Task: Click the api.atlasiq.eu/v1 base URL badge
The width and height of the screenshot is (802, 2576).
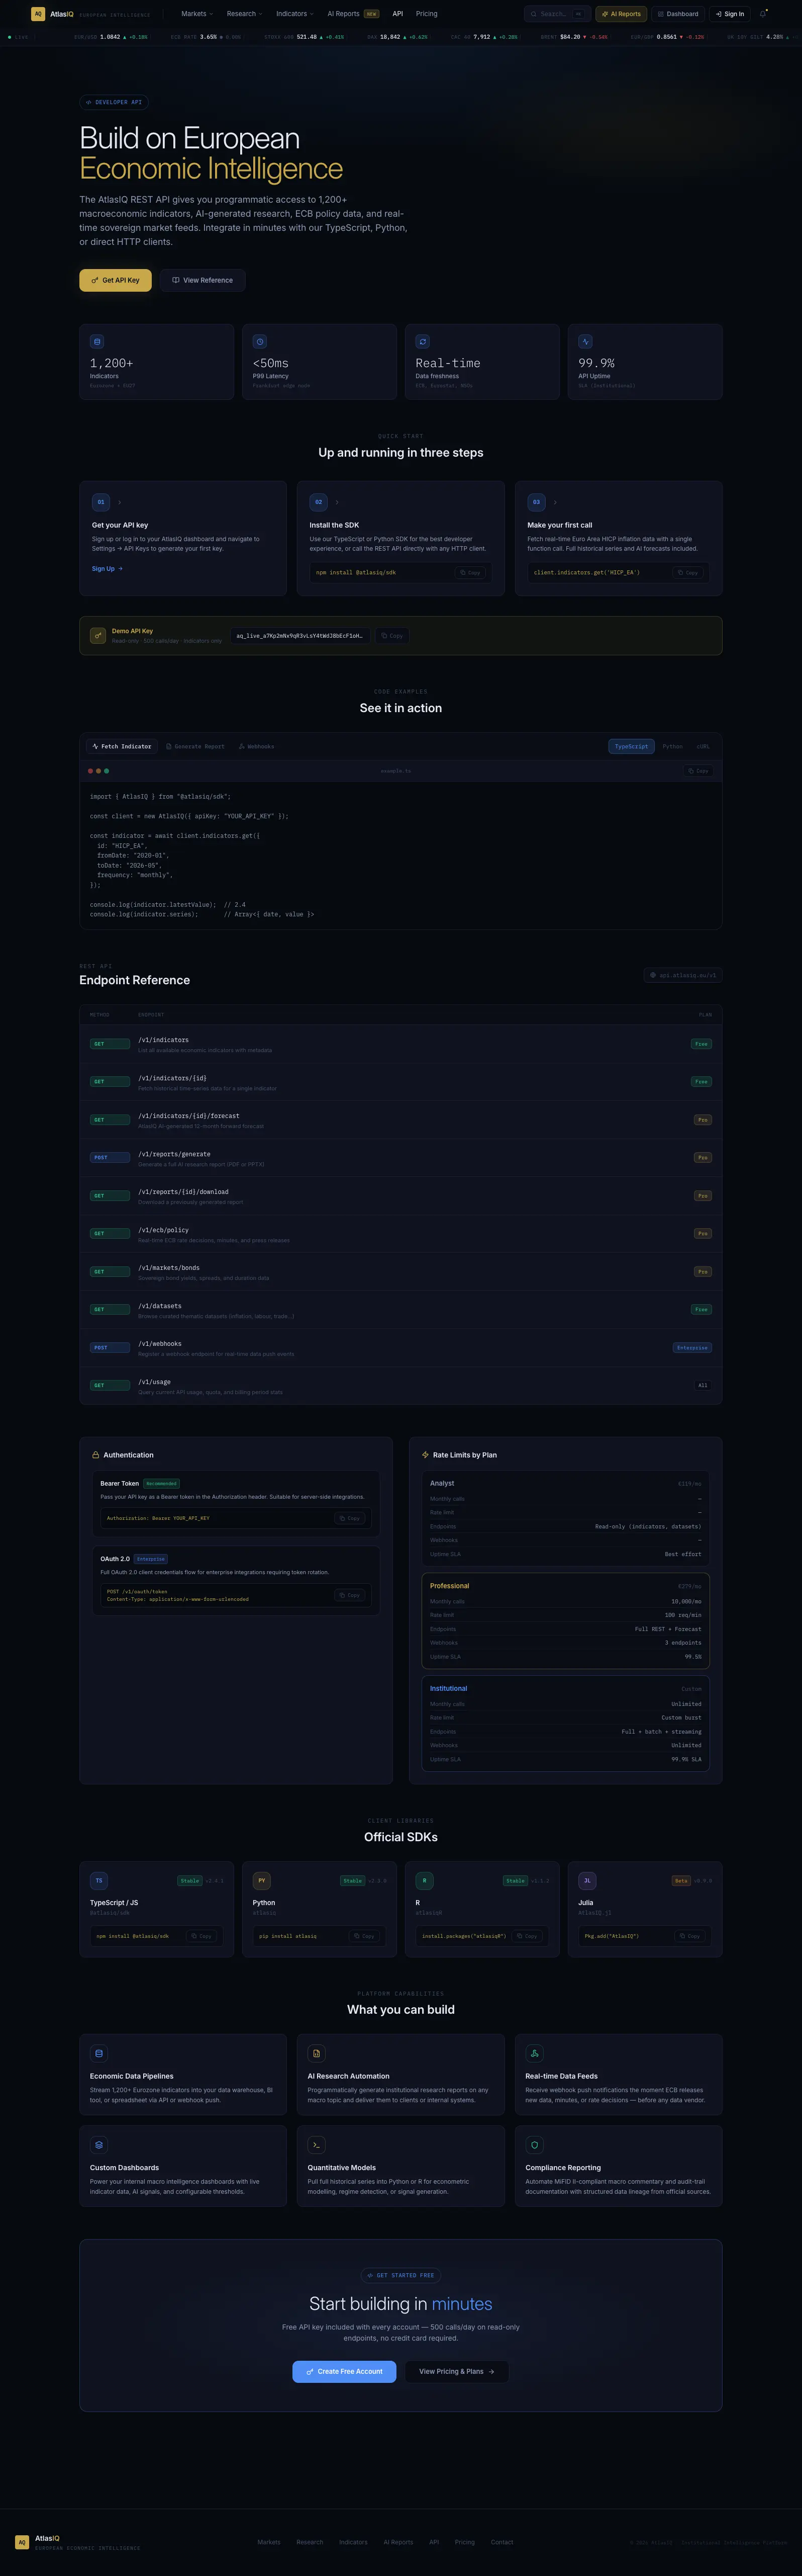Action: point(683,975)
